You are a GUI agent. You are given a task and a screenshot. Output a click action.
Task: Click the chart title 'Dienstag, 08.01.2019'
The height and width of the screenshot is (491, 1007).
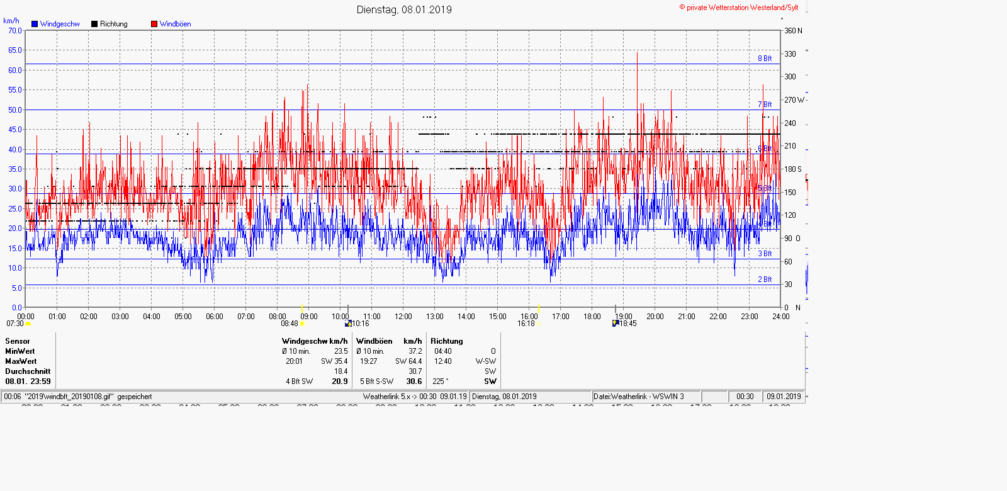(404, 9)
